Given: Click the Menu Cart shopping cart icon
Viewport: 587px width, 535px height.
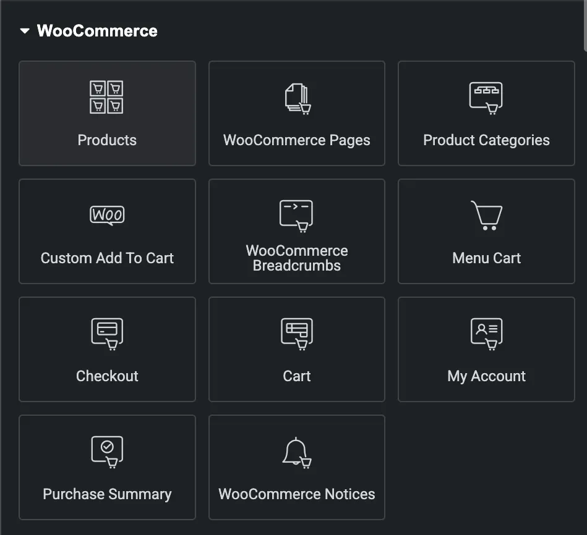Looking at the screenshot, I should click(x=486, y=215).
